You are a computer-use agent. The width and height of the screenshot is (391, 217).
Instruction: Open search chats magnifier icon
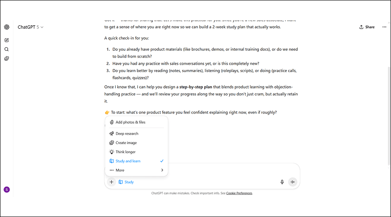7,49
